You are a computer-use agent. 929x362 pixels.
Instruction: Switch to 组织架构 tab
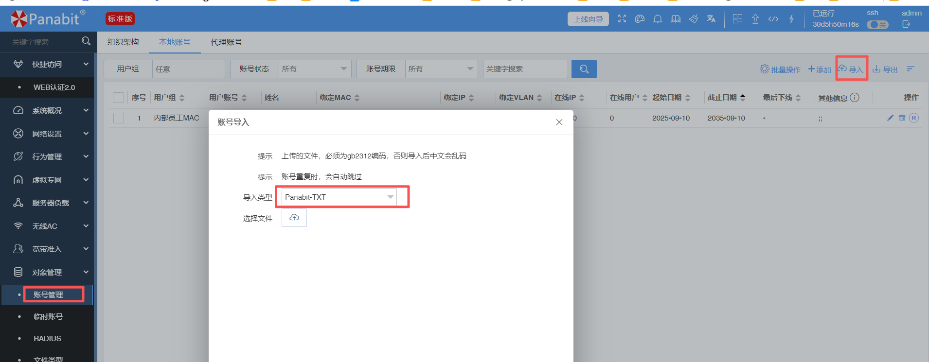point(123,42)
